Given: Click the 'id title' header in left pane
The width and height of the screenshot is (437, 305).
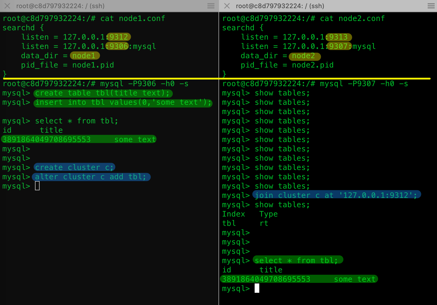Looking at the screenshot, I should [33, 130].
